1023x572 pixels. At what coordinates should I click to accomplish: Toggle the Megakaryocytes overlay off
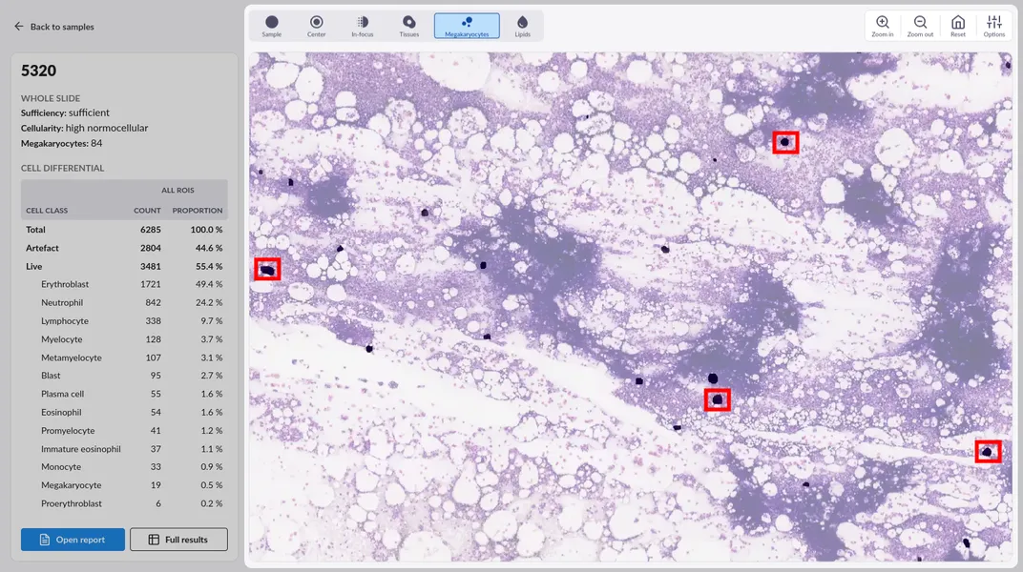click(466, 26)
